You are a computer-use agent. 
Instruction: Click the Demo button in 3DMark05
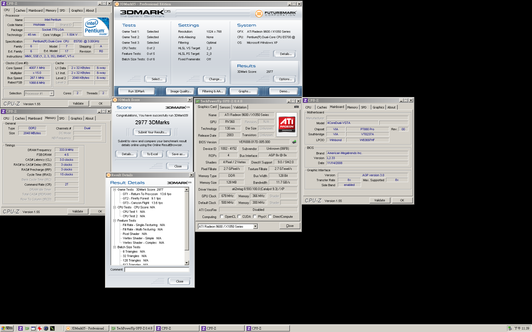tap(285, 91)
